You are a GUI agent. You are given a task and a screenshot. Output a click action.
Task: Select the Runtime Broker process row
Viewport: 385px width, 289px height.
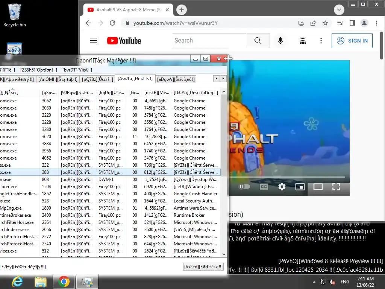110,215
